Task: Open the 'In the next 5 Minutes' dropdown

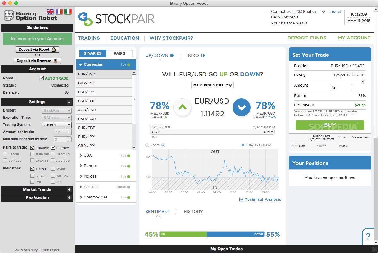Action: coord(213,85)
